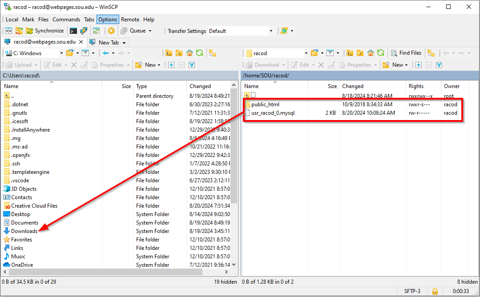Click the globe refresh session icon
This screenshot has height=297, width=480.
click(x=284, y=31)
